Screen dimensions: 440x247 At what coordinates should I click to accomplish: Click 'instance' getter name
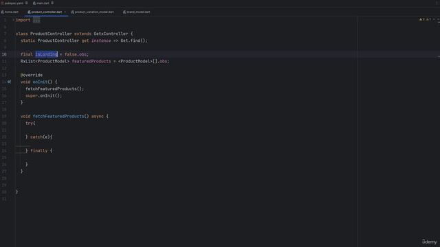(101, 40)
